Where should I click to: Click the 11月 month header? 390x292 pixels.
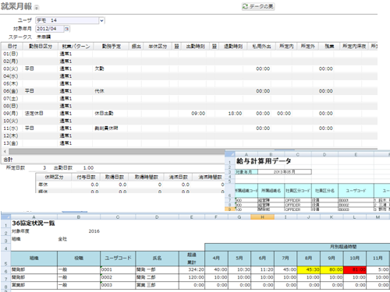point(378,259)
